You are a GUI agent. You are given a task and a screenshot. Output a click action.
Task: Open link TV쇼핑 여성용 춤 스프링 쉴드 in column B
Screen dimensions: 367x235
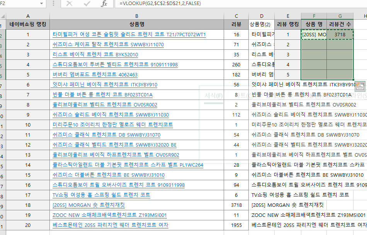[101, 195]
